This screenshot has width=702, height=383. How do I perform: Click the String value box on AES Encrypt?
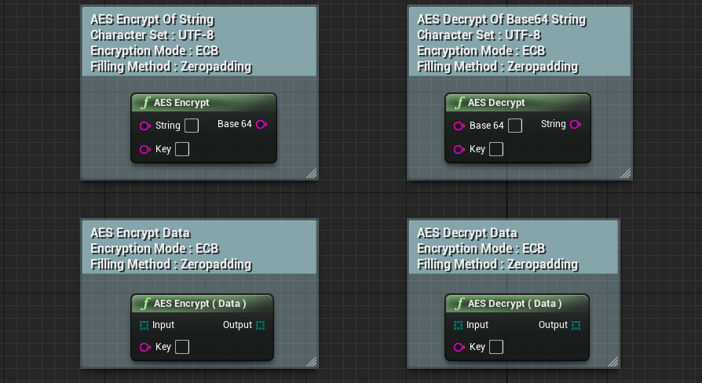(192, 126)
